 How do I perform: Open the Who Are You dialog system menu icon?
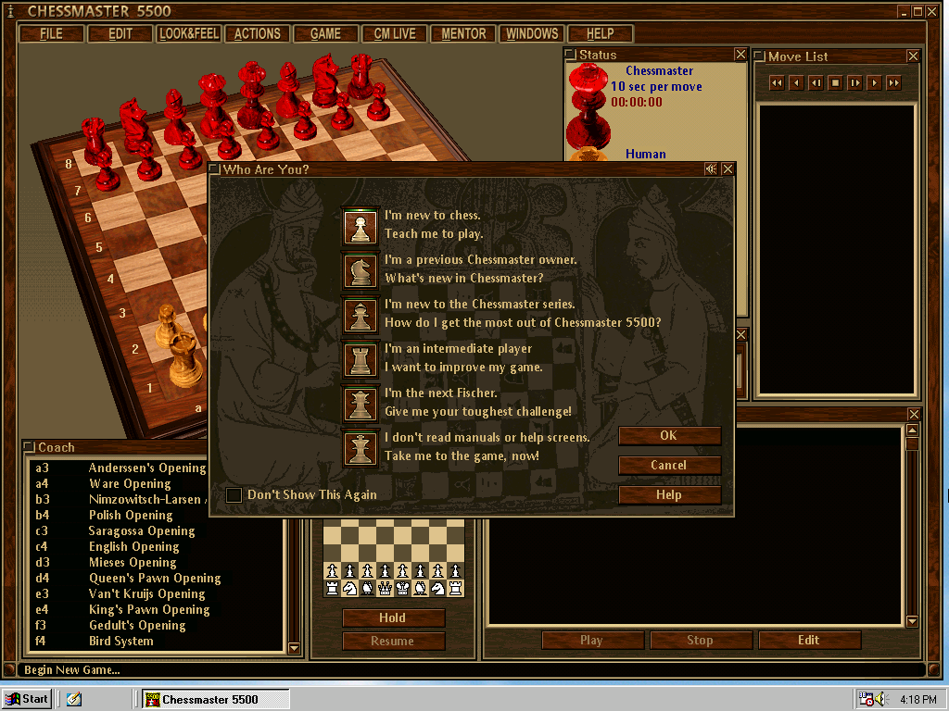click(215, 169)
